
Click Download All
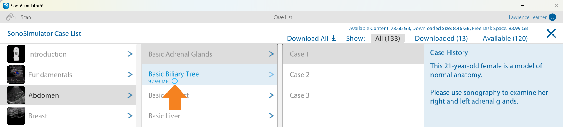tap(311, 39)
